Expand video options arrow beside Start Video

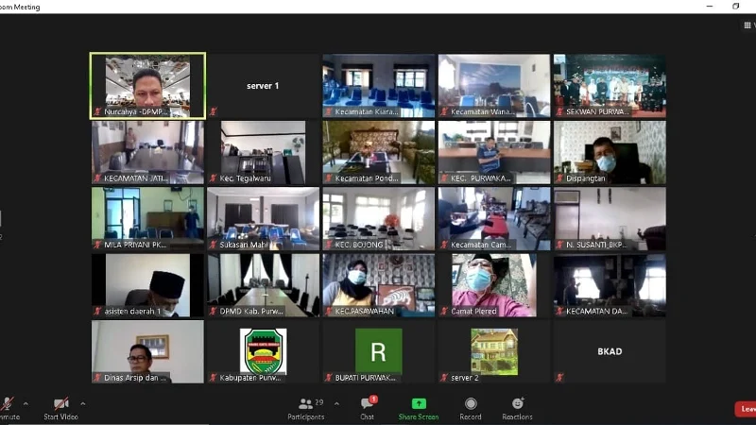(82, 403)
